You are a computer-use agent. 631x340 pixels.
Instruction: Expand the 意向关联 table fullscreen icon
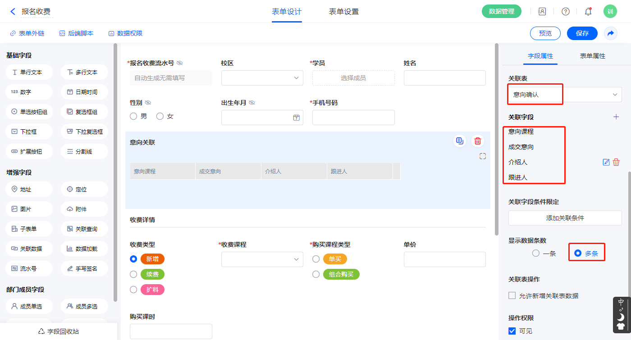point(483,156)
